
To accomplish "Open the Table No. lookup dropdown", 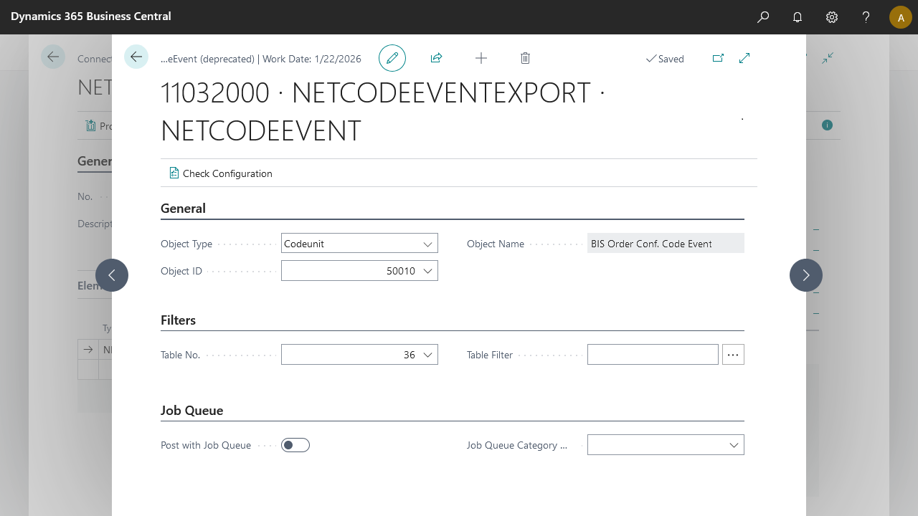I will coord(428,355).
